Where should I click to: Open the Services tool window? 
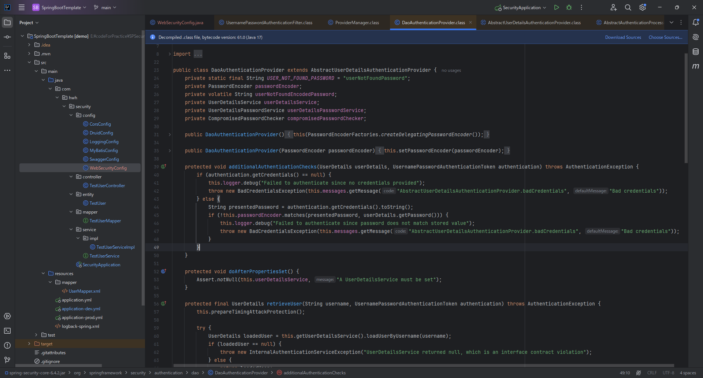[7, 316]
